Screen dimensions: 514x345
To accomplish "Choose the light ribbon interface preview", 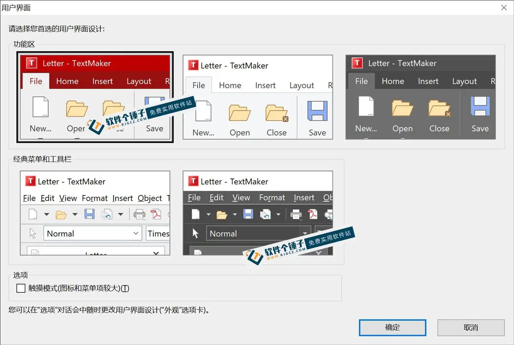I will click(258, 97).
